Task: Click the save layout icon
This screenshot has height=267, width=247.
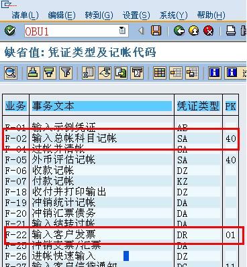Action: [x=192, y=73]
